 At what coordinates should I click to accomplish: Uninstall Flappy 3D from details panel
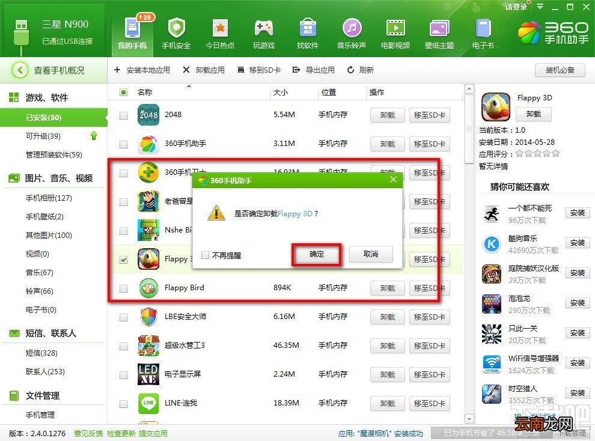pyautogui.click(x=534, y=114)
